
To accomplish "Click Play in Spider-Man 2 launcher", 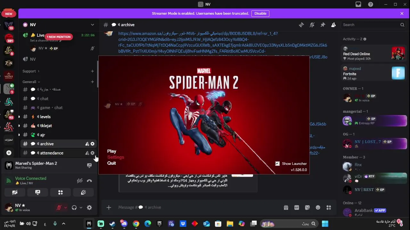I will coord(112,151).
